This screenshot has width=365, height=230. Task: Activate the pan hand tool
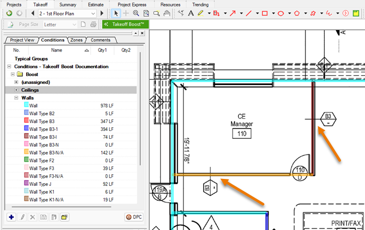tap(166, 13)
